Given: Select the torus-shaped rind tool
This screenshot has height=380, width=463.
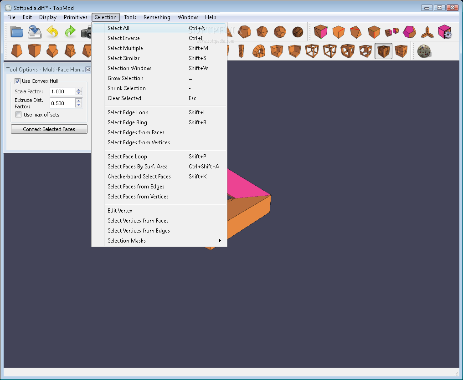Looking at the screenshot, I should point(259,51).
